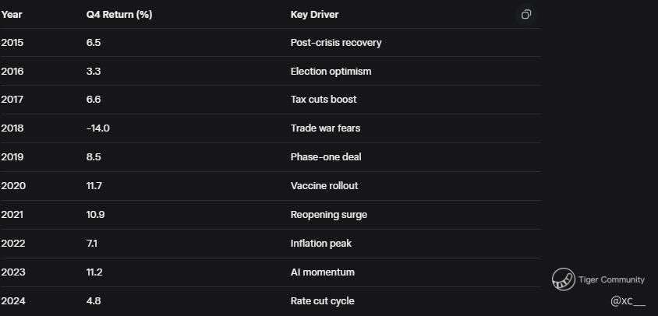This screenshot has height=316, width=658.
Task: Select the 8.5 return value for 2019
Action: pos(94,157)
